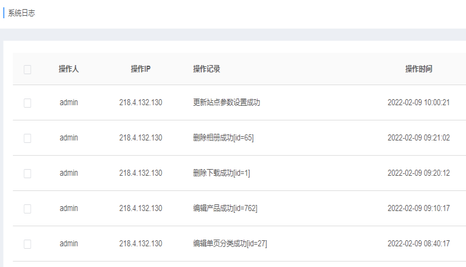This screenshot has width=466, height=267.
Task: Check the row for 编辑单页分类成功[id=27]
Action: point(27,244)
